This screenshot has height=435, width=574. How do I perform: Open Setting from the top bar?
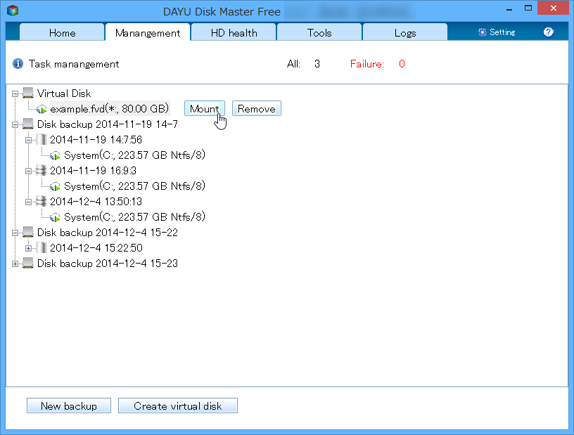[497, 32]
